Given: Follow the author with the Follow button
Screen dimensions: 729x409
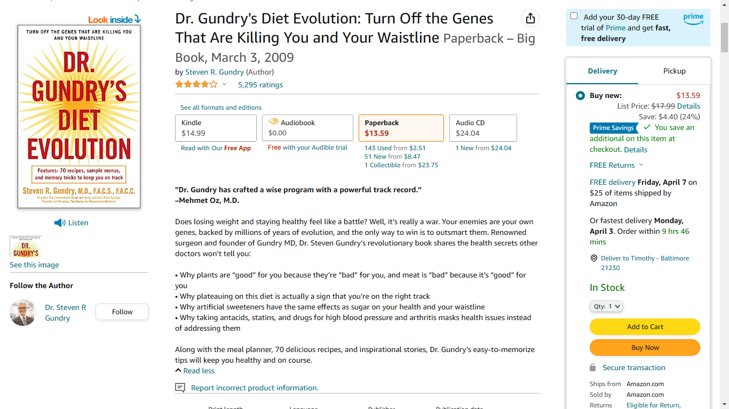Looking at the screenshot, I should click(122, 312).
